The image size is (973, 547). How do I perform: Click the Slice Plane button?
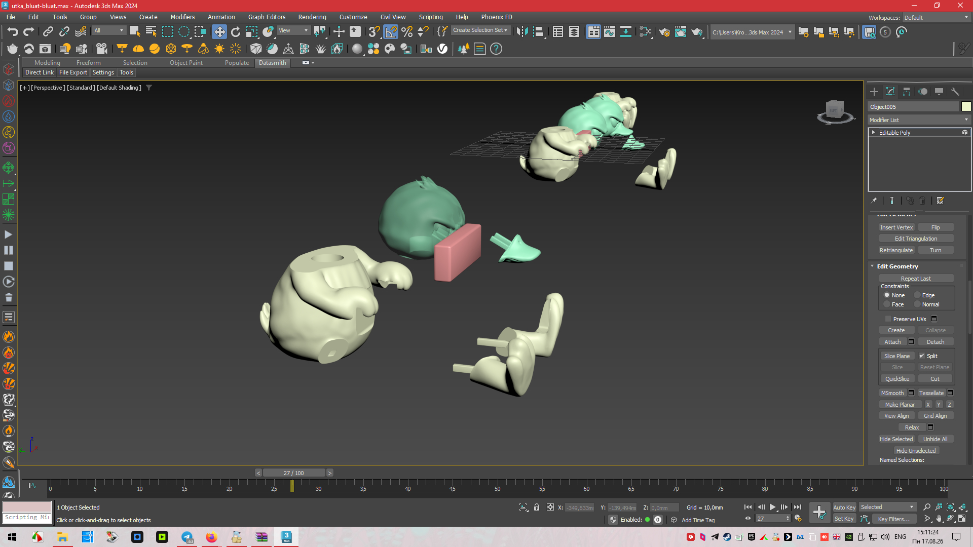click(897, 356)
